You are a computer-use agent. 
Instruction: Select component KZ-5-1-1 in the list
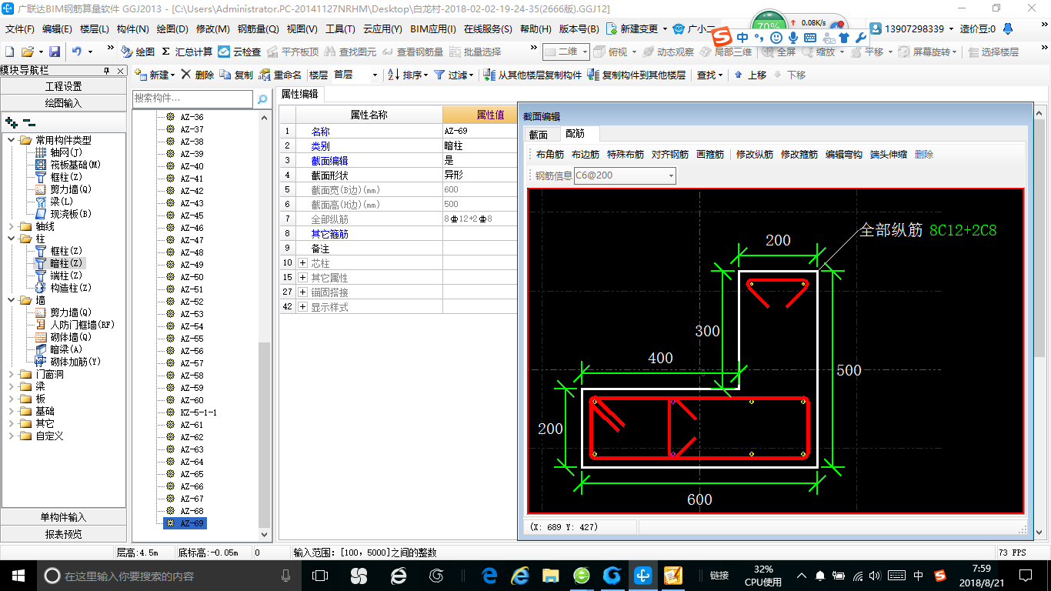click(199, 412)
